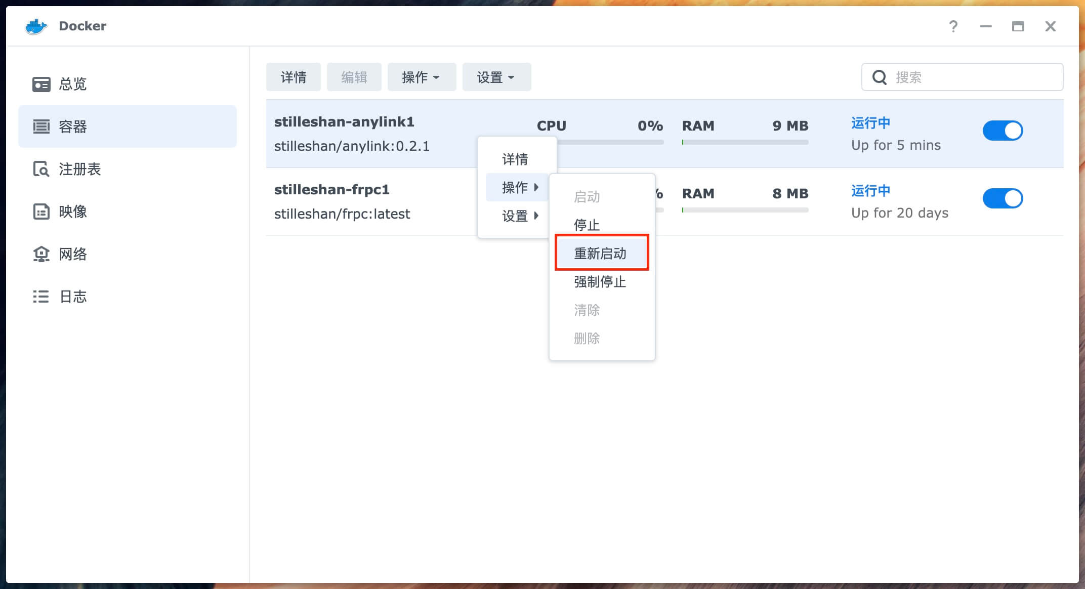The image size is (1085, 589).
Task: Click the search magnifier icon
Action: 880,77
